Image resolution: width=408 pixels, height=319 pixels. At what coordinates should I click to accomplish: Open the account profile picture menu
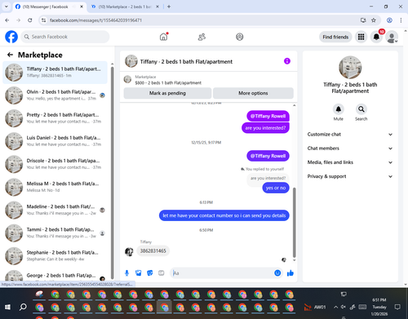pos(392,37)
